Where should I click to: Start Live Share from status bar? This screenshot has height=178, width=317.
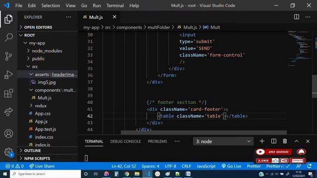pyautogui.click(x=42, y=166)
